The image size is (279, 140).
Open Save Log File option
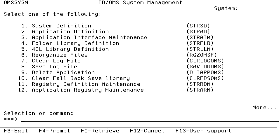[54, 66]
